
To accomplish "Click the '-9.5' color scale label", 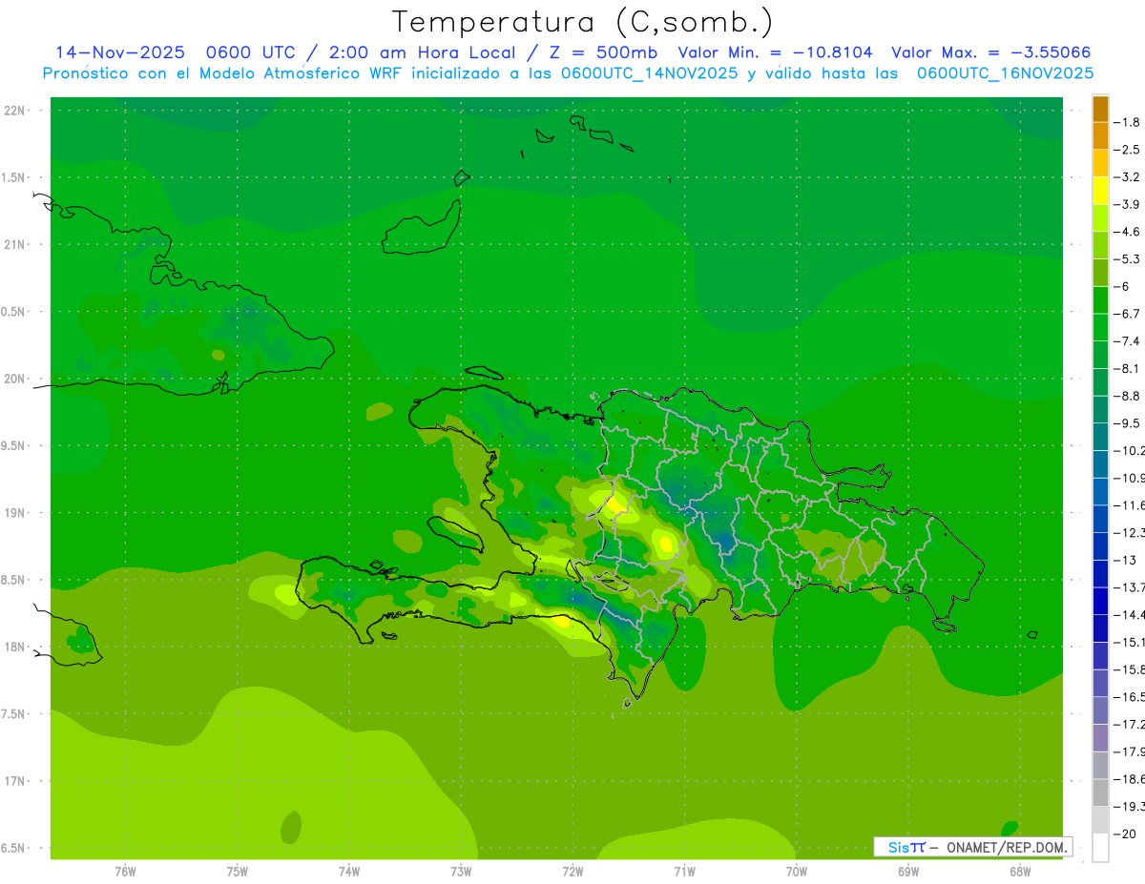I will (x=1129, y=423).
